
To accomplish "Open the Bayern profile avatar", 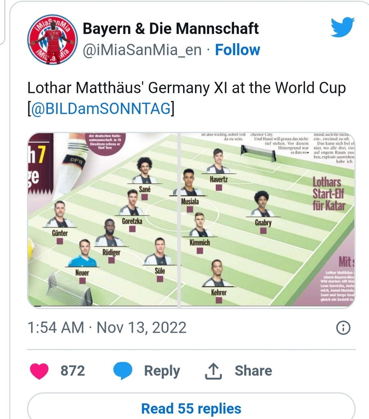I will (x=53, y=39).
